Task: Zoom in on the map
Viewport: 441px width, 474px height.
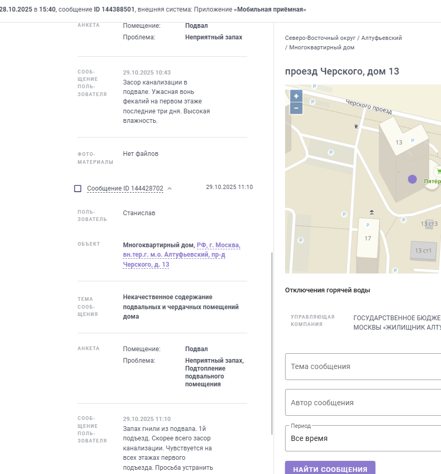Action: (296, 96)
